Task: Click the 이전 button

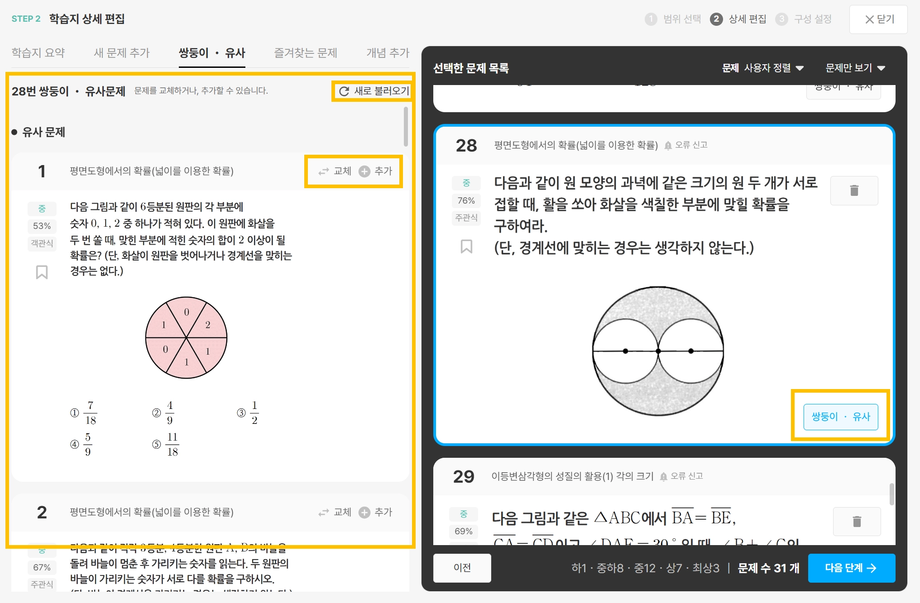Action: point(462,568)
